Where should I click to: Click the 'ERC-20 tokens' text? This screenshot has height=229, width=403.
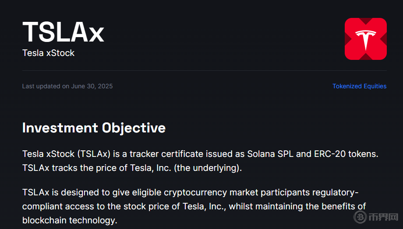click(x=347, y=154)
